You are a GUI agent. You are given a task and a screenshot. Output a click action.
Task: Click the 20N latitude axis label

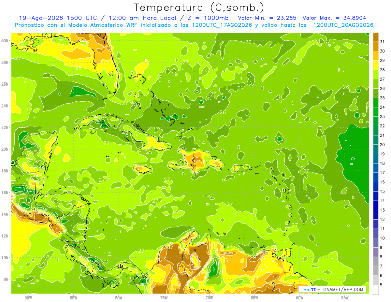point(5,149)
